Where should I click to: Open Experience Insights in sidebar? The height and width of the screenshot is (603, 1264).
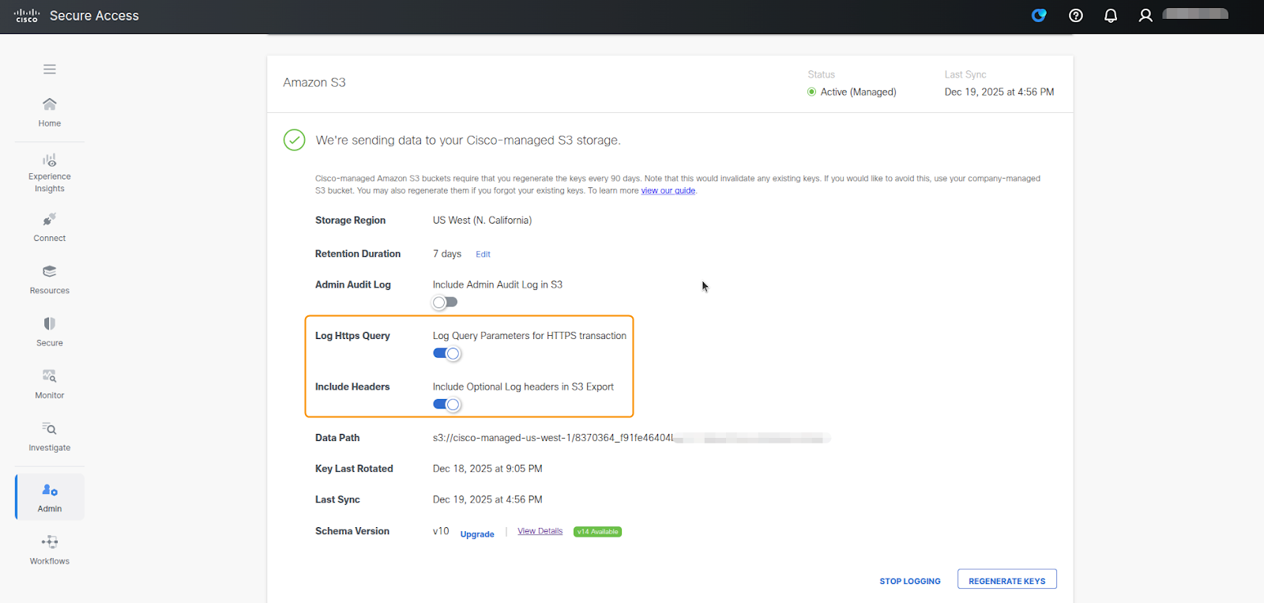pyautogui.click(x=50, y=160)
